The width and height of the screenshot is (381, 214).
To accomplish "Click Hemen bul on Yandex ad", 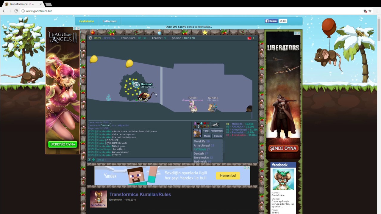I will [228, 175].
